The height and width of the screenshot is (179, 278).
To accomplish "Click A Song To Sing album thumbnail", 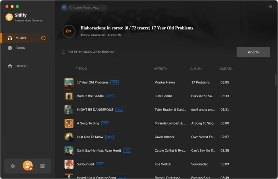I will click(x=69, y=123).
